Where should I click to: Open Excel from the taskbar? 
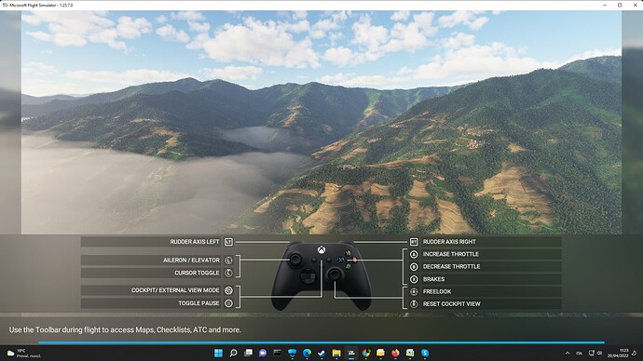[x=410, y=353]
